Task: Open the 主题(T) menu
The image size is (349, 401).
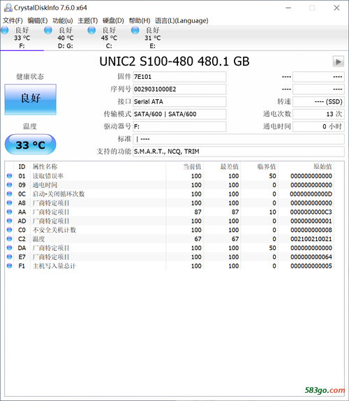Action: tap(88, 20)
